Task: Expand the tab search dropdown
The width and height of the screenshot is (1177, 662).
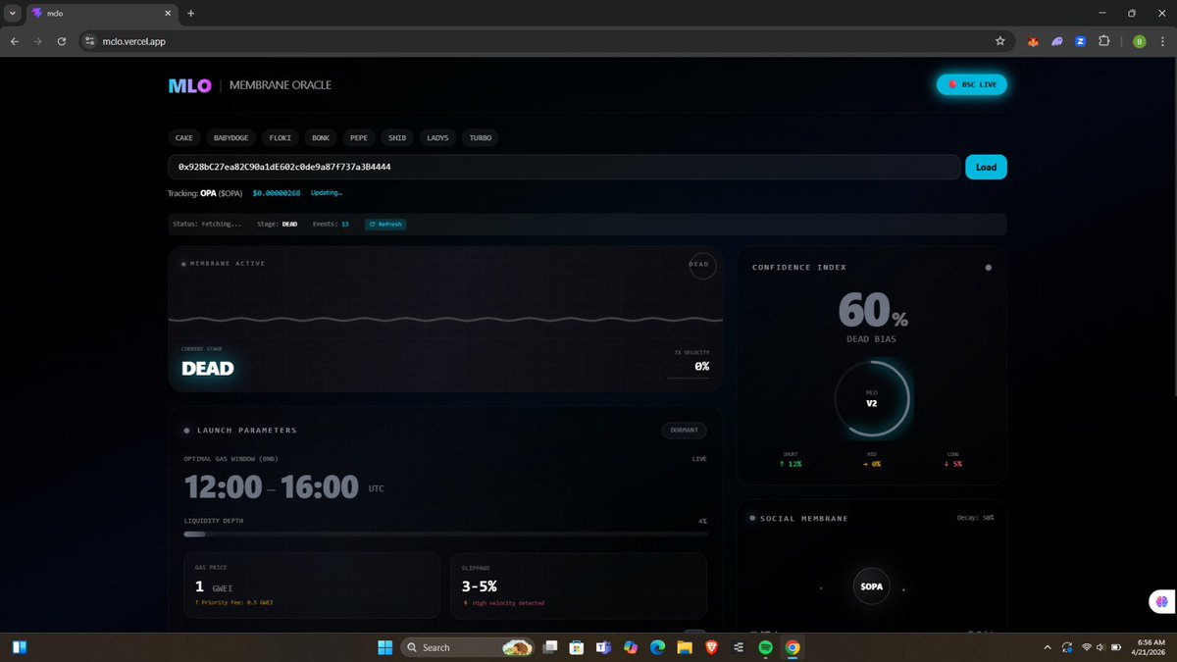Action: coord(13,14)
